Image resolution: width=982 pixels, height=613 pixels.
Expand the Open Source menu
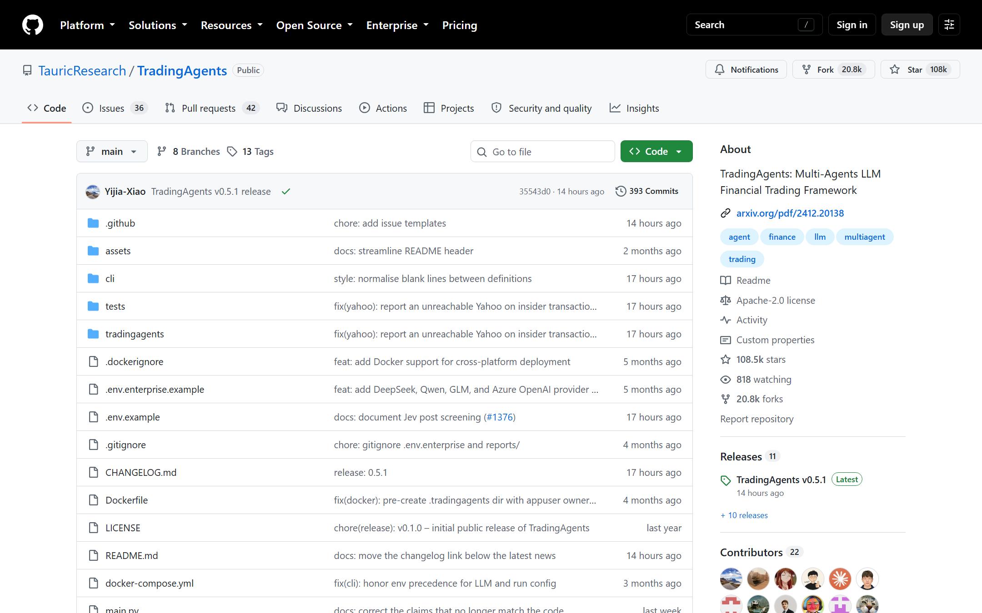click(315, 25)
